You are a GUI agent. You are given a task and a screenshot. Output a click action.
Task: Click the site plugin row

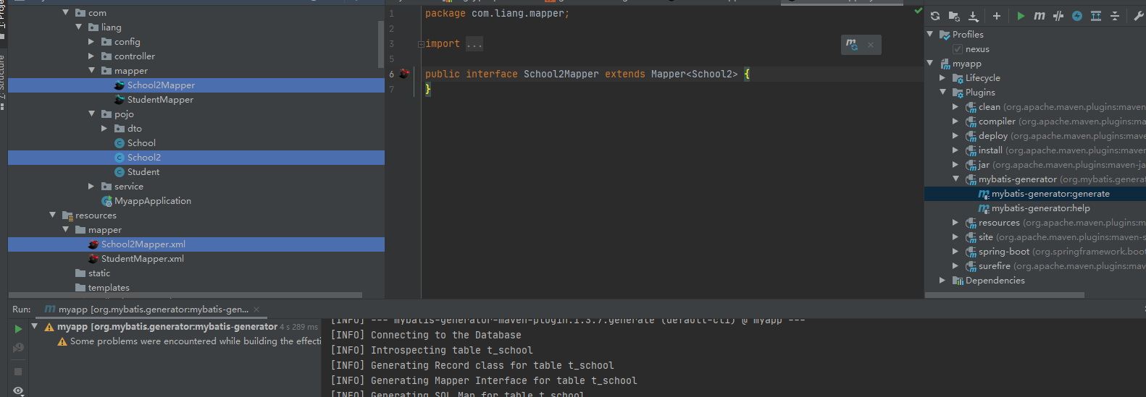pos(1035,237)
